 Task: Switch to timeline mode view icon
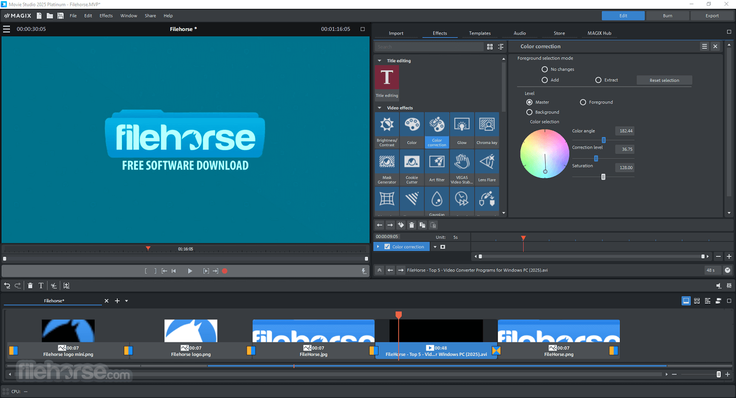point(708,301)
